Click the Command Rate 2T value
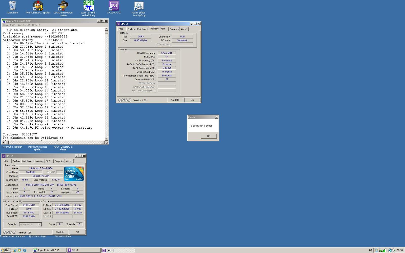The height and width of the screenshot is (253, 405). (x=167, y=80)
